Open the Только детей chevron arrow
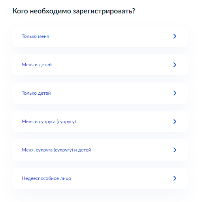Screen dimensions: 200x202 175,93
